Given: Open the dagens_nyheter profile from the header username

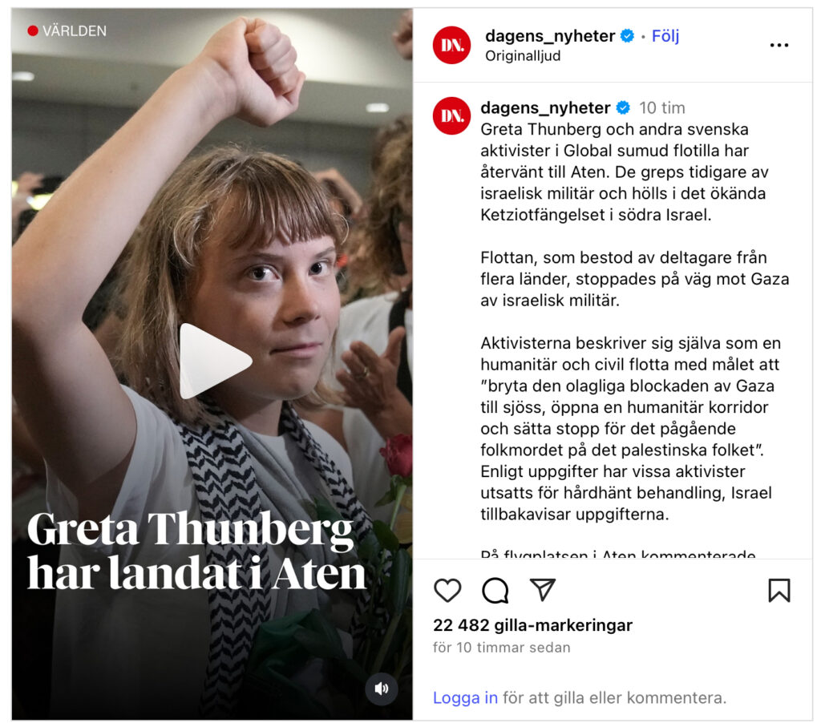Looking at the screenshot, I should tap(550, 36).
